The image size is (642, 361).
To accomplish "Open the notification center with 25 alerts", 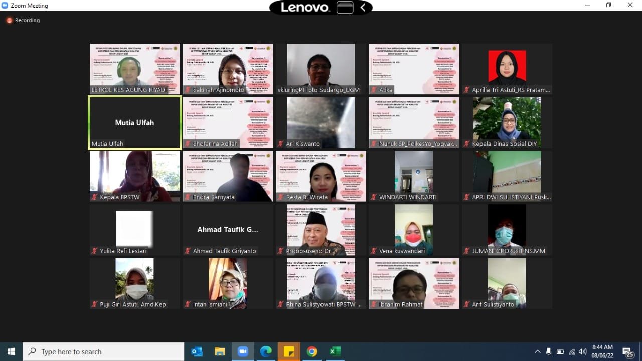I will (x=627, y=352).
